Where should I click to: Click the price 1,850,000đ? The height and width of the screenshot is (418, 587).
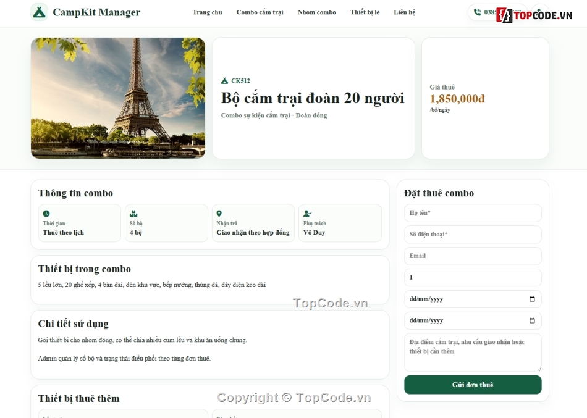coord(457,99)
